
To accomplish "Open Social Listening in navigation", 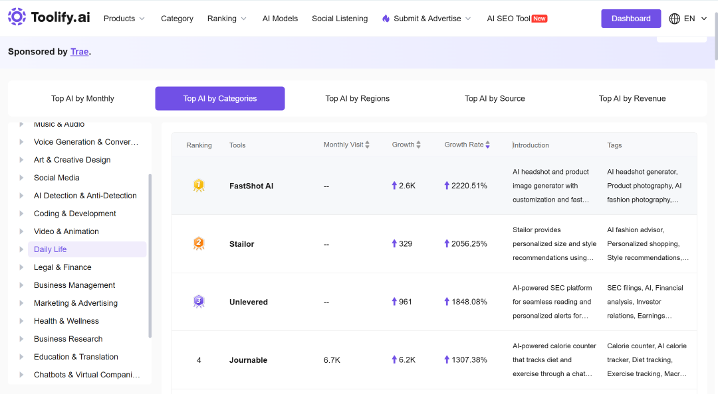I will pos(340,19).
